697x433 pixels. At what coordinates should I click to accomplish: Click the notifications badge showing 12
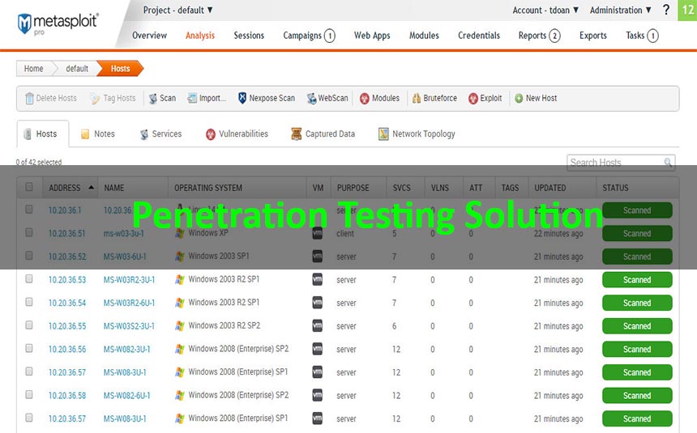tap(687, 11)
